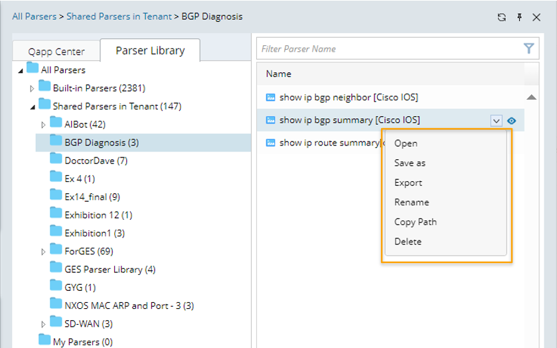Expand the Built-in Parsers tree node

(x=32, y=88)
